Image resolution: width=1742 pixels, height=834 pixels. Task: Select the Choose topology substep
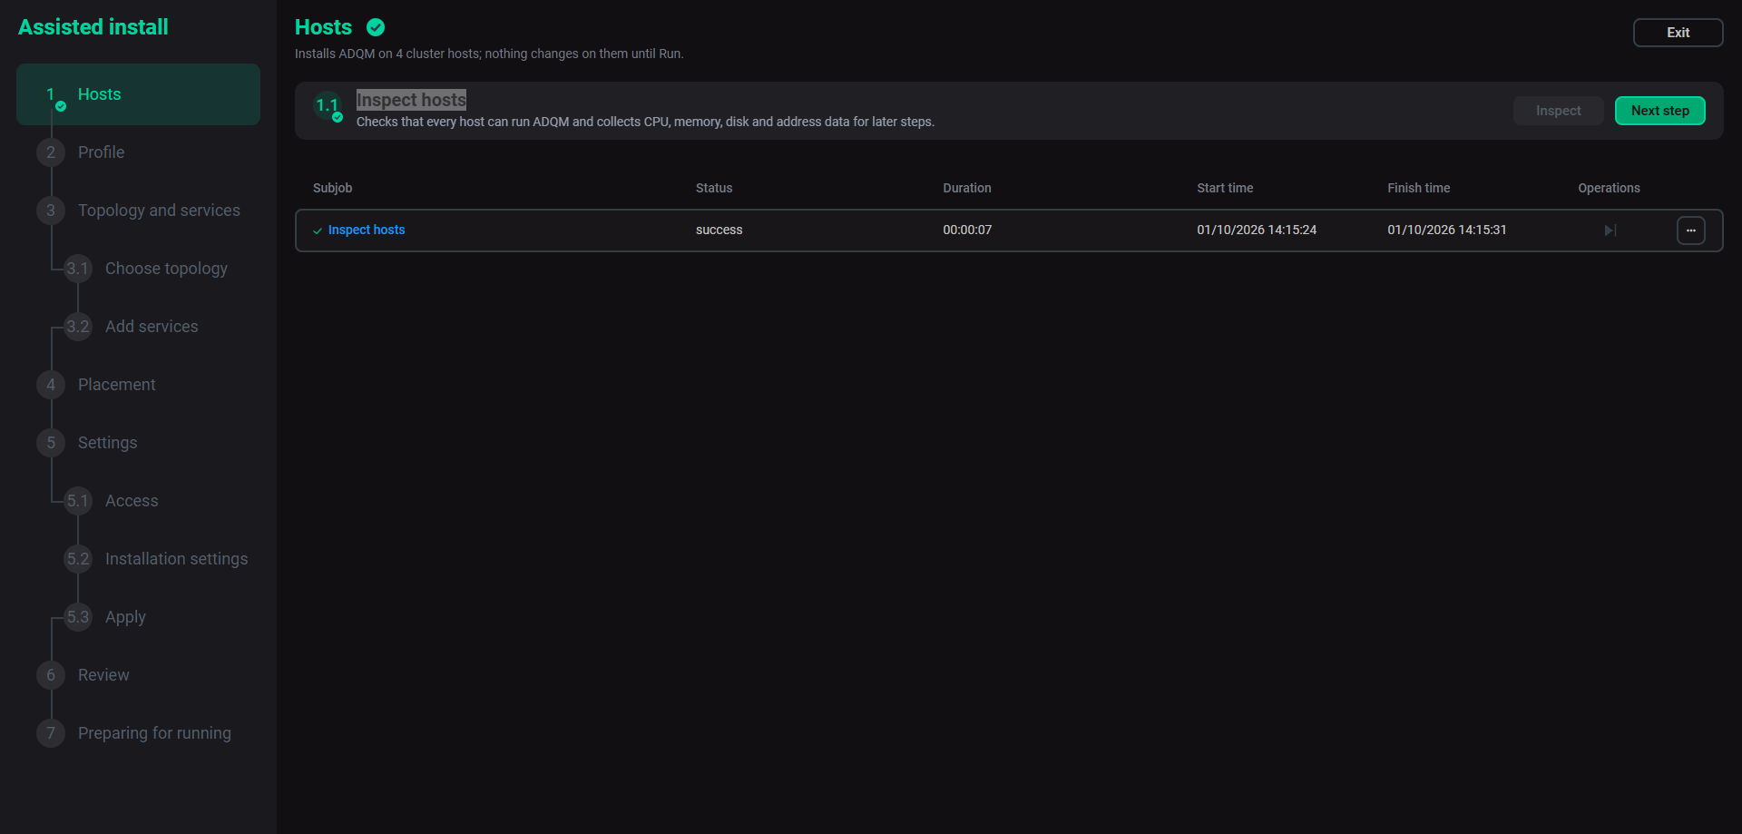click(166, 269)
